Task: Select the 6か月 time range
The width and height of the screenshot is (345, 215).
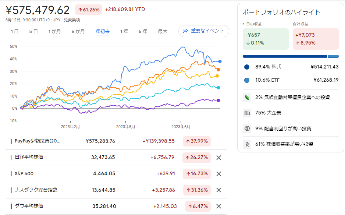Action: click(x=78, y=32)
